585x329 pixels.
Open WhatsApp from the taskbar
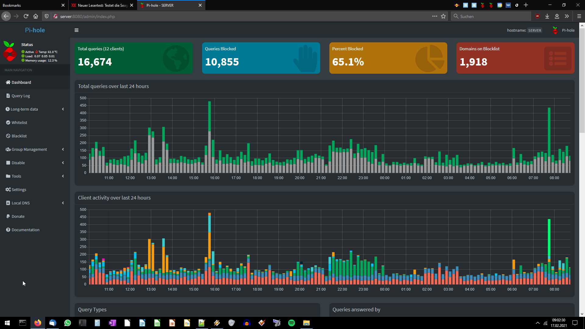tap(68, 323)
